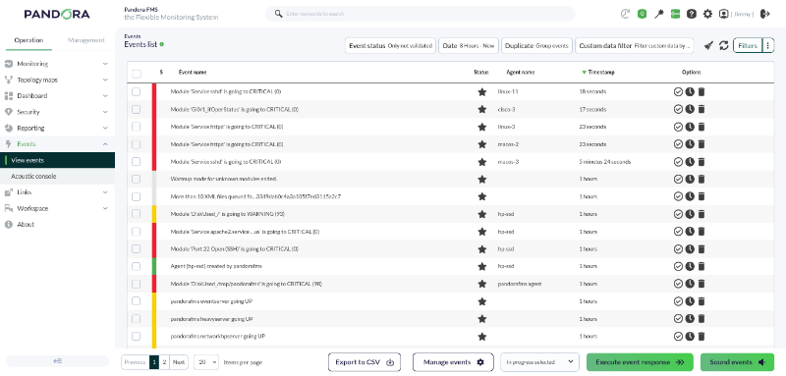Viewport: 786px width, 376px height.
Task: Open items per page dropdown showing 20
Action: [206, 362]
